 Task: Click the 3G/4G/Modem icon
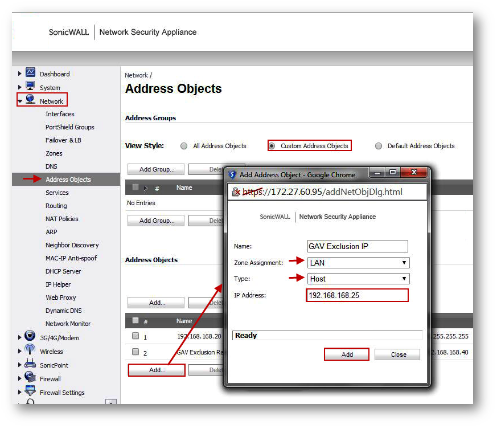[30, 336]
